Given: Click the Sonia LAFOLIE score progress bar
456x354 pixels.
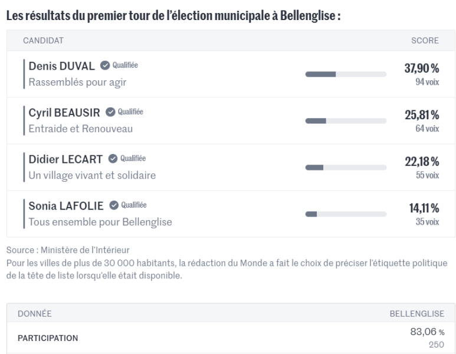Looking at the screenshot, I should 346,214.
